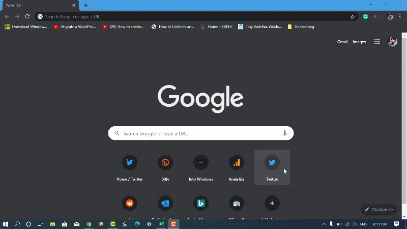407x229 pixels.
Task: Open Task View in the taskbar
Action: coord(40,224)
